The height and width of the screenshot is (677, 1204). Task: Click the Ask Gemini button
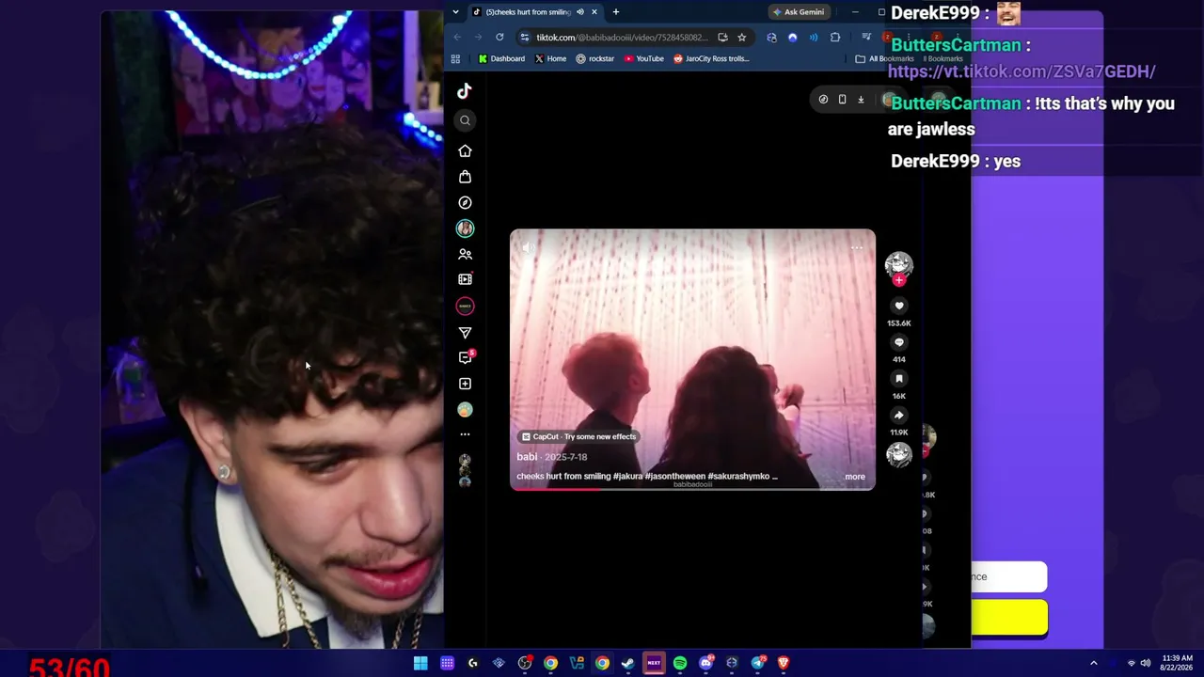point(799,12)
